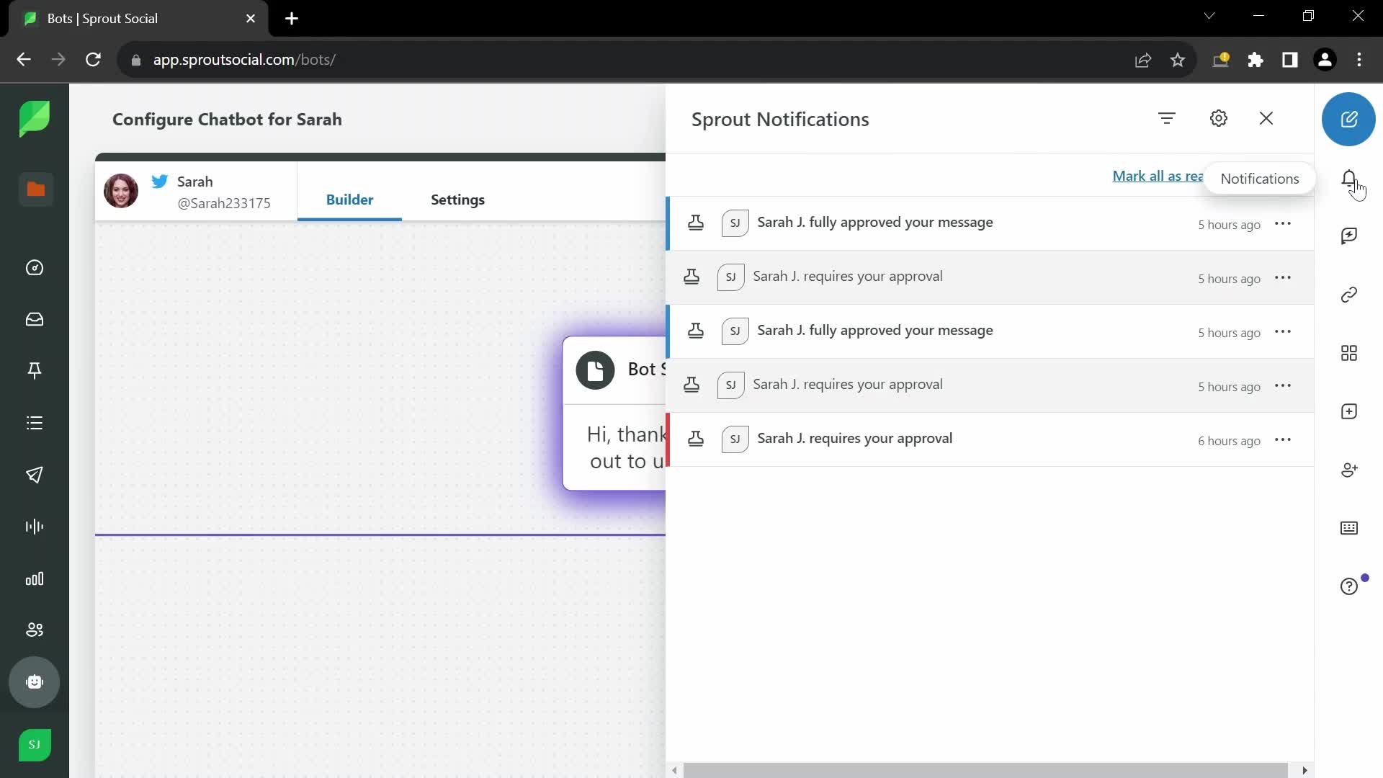Image resolution: width=1383 pixels, height=778 pixels.
Task: Click the blue Compose pencil button
Action: click(1348, 120)
